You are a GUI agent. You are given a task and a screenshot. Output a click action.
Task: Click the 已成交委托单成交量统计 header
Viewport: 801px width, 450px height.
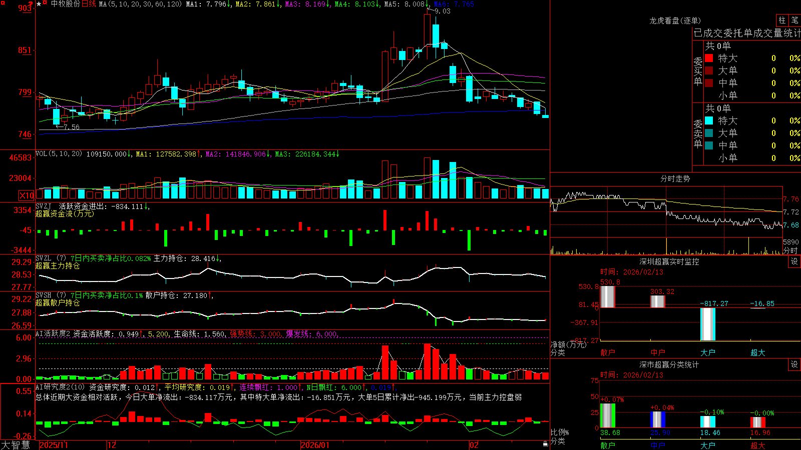747,33
